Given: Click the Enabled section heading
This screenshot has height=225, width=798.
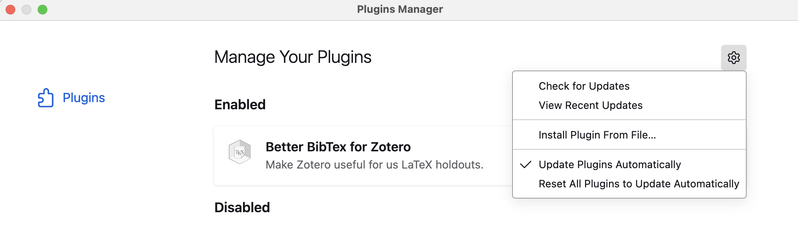Looking at the screenshot, I should click(x=240, y=104).
